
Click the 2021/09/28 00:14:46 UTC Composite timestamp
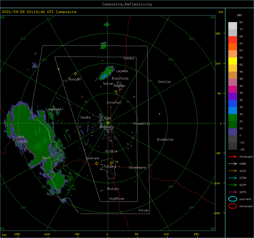[x=39, y=12]
